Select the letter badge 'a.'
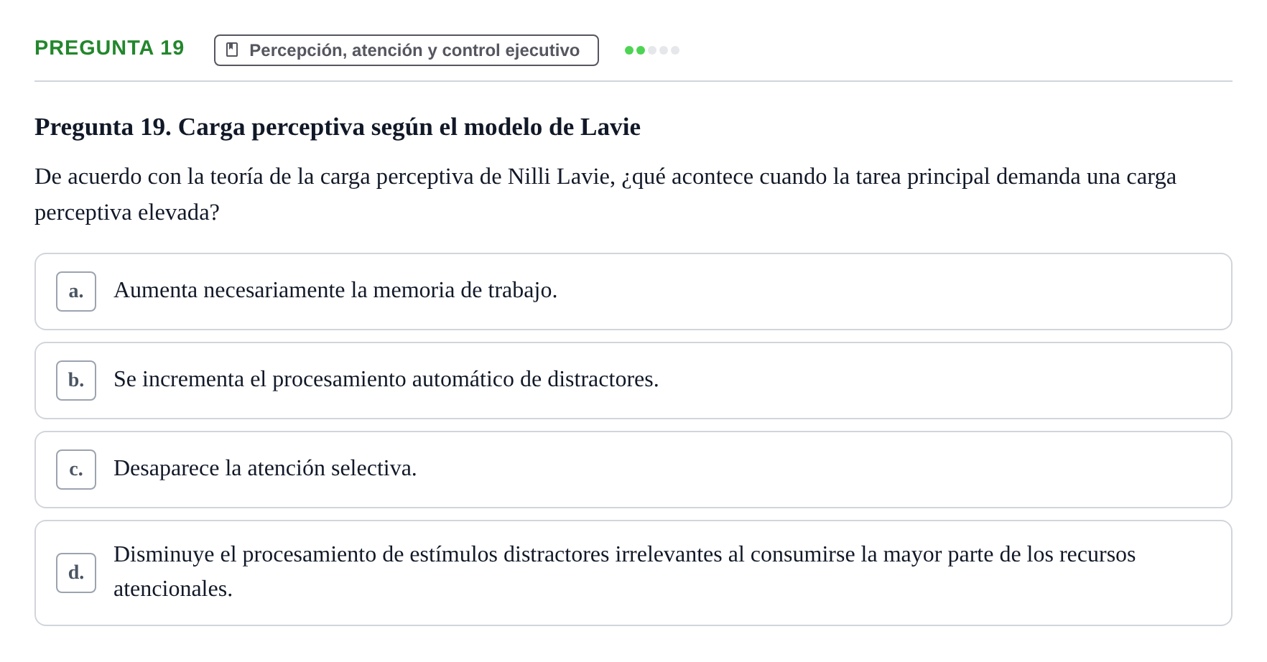Screen dimensions: 1267x662 pos(76,292)
